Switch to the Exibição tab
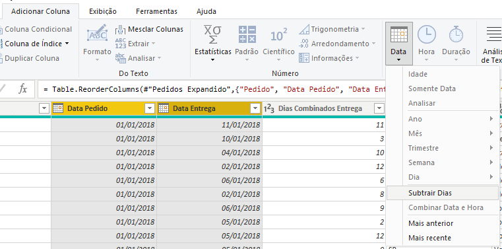 [103, 11]
